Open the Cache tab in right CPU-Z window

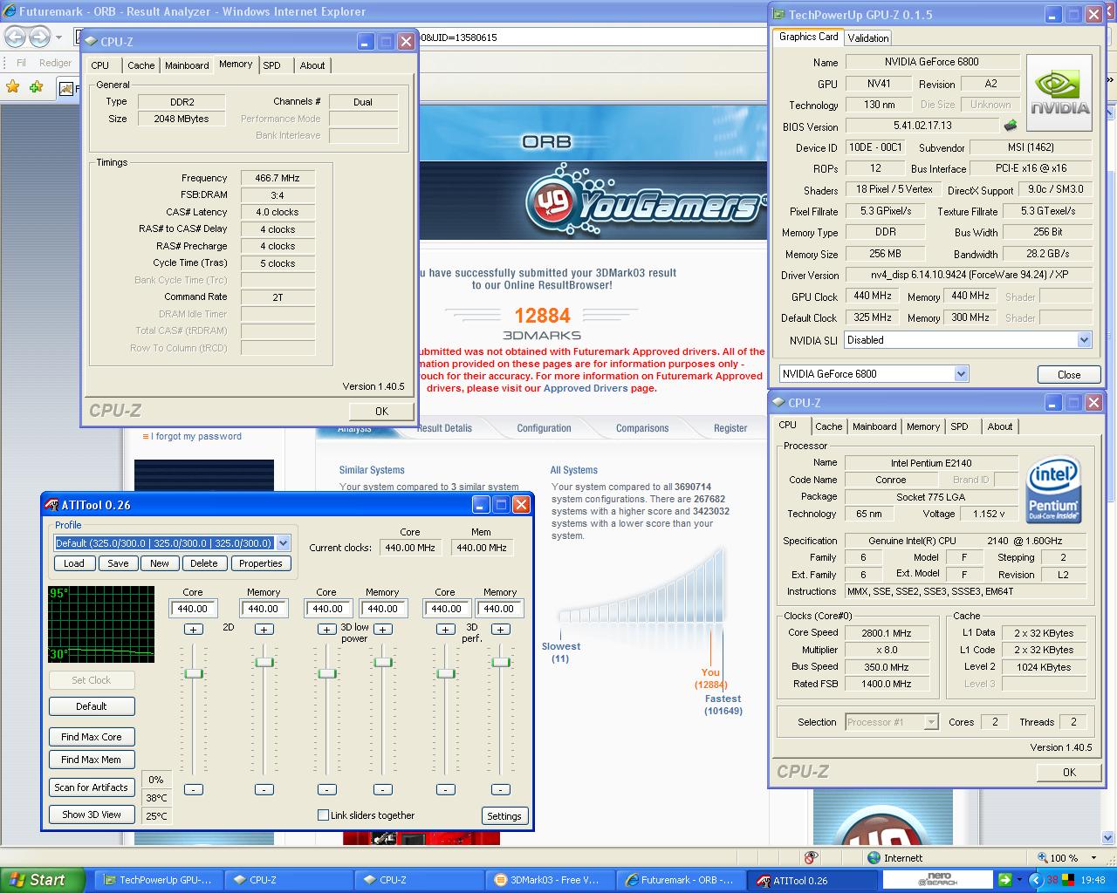coord(829,426)
